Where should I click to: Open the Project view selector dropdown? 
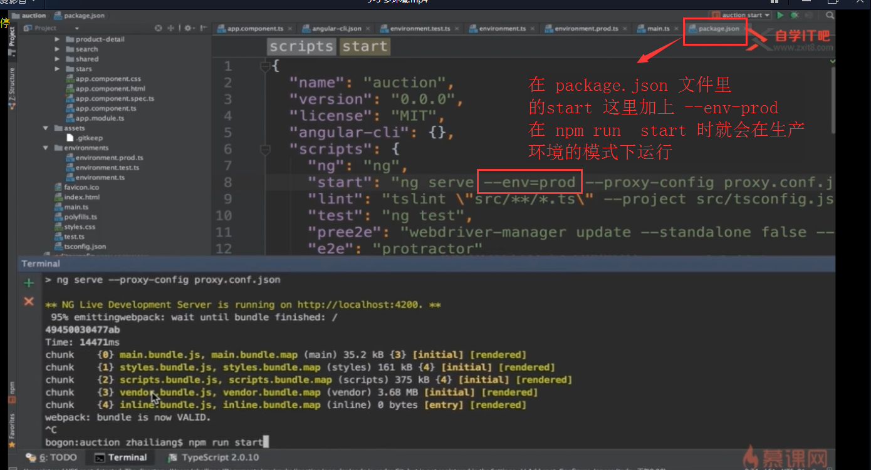click(51, 28)
